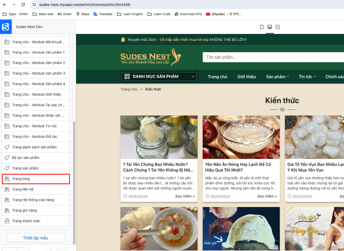
Task: Select Trang blog section
Action: (36, 179)
